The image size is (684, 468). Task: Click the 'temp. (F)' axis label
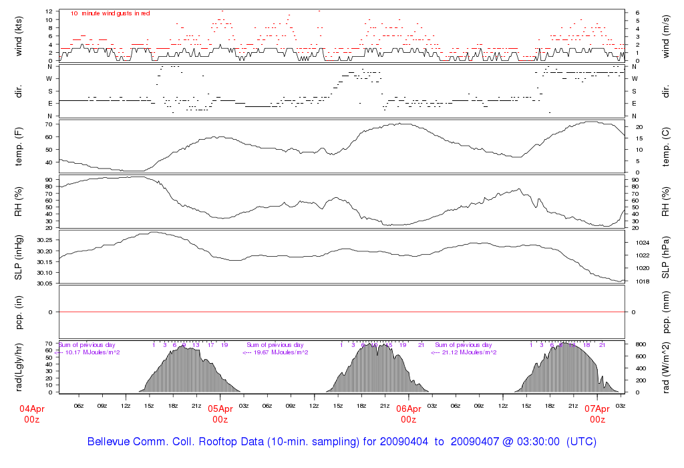click(18, 146)
